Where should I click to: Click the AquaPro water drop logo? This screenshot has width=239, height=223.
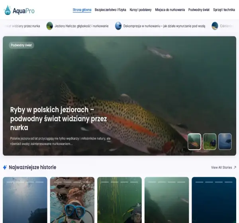click(x=7, y=10)
